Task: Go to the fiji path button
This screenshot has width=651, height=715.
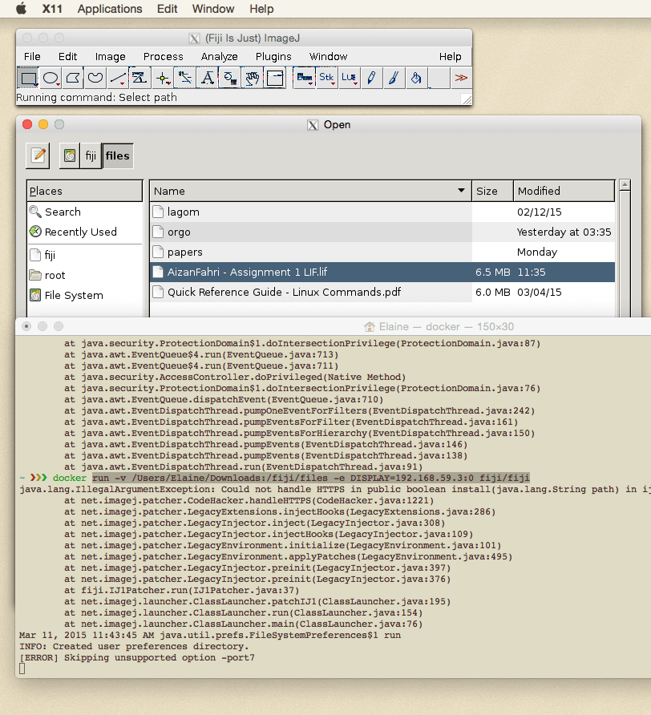Action: tap(91, 156)
